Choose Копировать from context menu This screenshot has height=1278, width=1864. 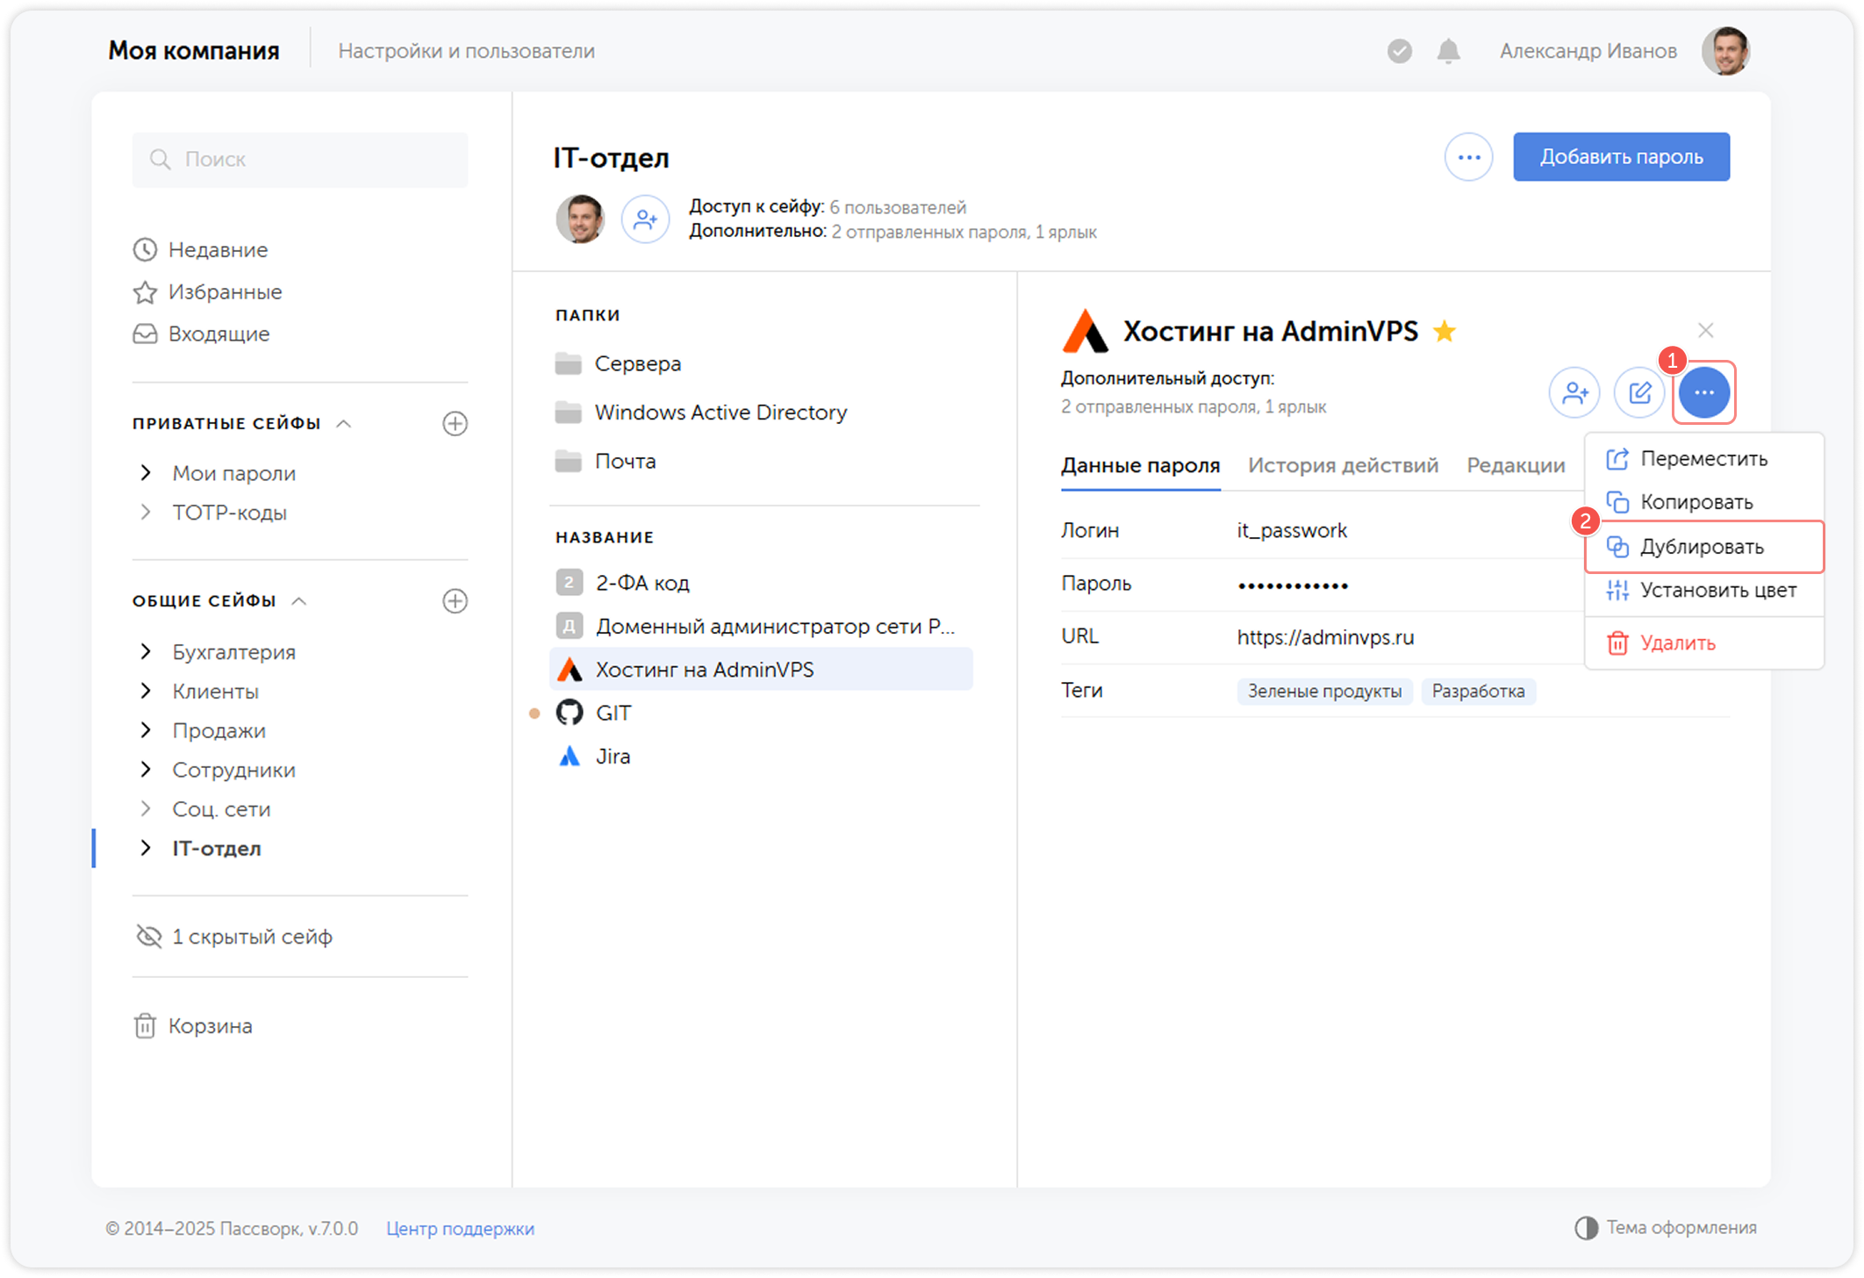pos(1703,502)
